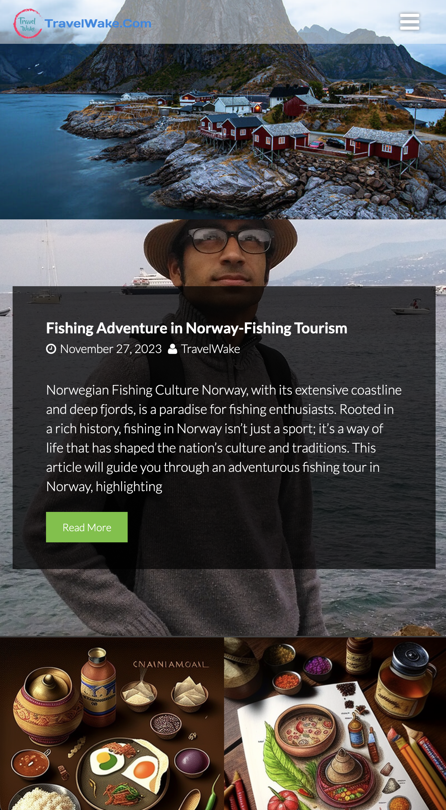Open the right spices and recipe illustration
The height and width of the screenshot is (810, 446).
point(335,724)
